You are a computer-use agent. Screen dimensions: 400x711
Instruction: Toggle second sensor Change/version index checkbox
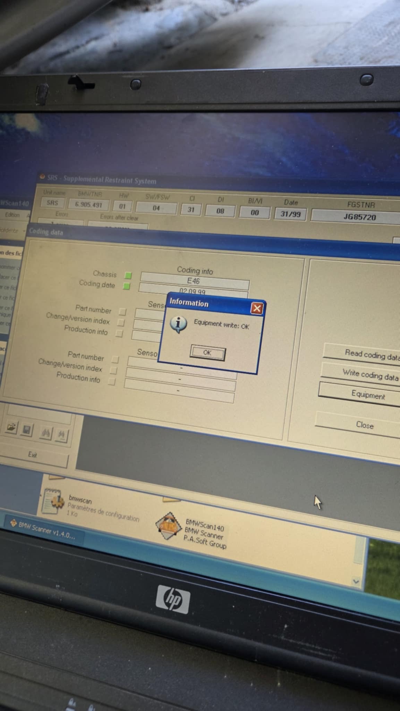tap(113, 370)
